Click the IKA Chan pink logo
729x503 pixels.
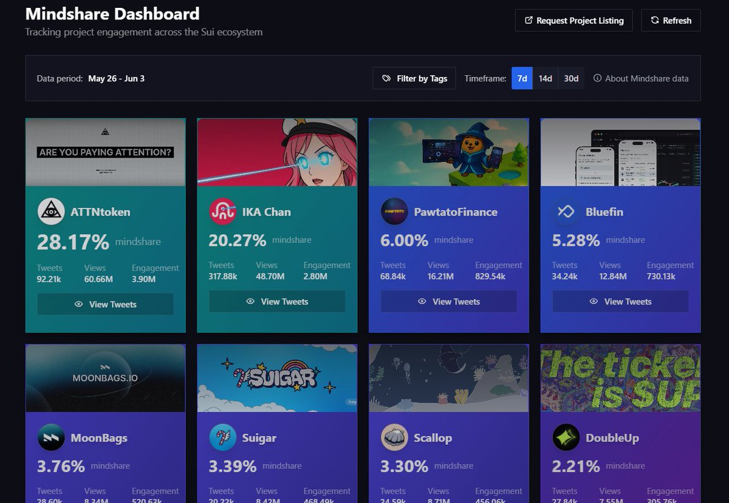[x=222, y=212]
